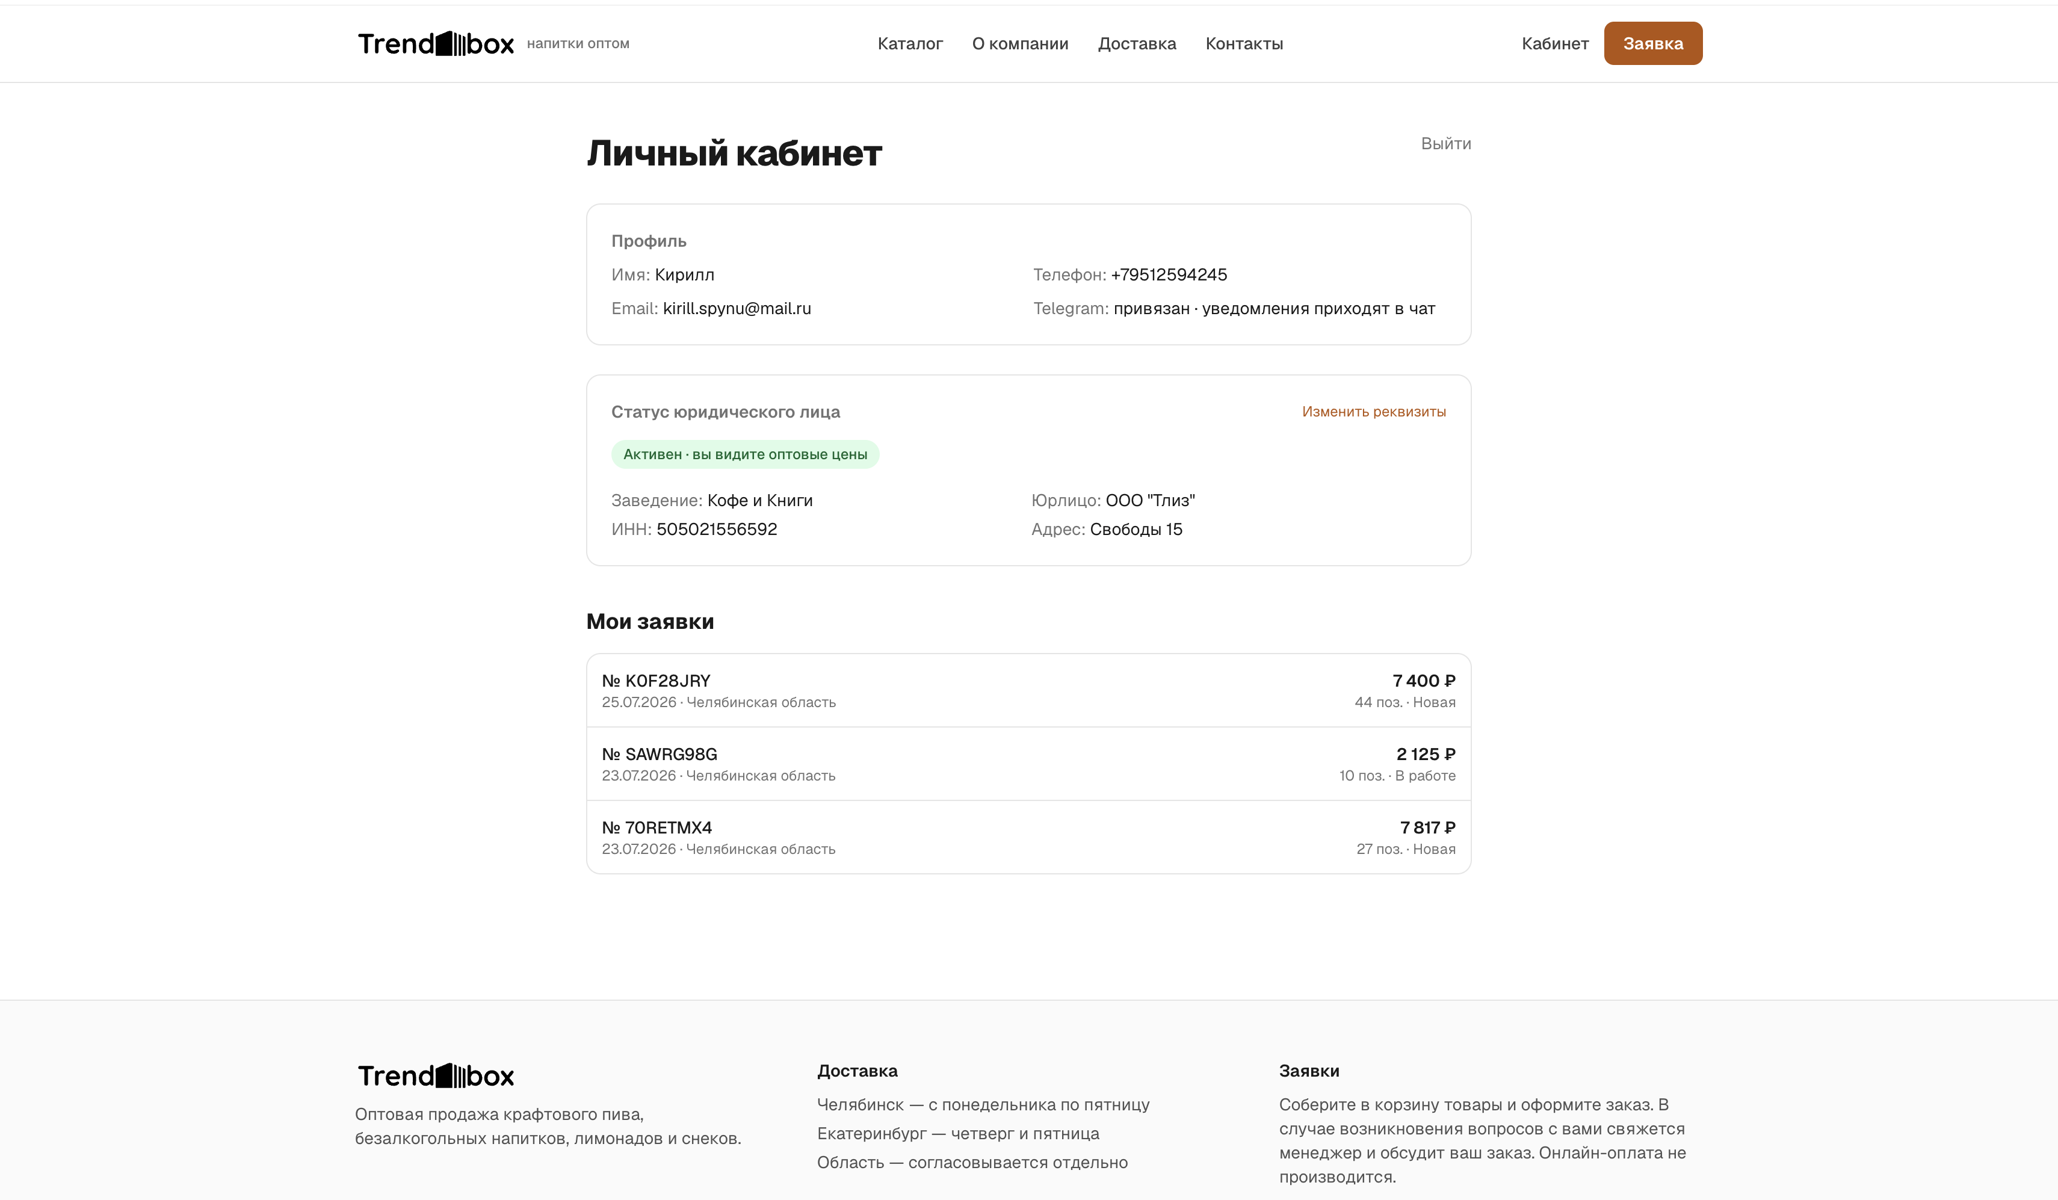
Task: Click the footer Доставка heading
Action: tap(857, 1071)
